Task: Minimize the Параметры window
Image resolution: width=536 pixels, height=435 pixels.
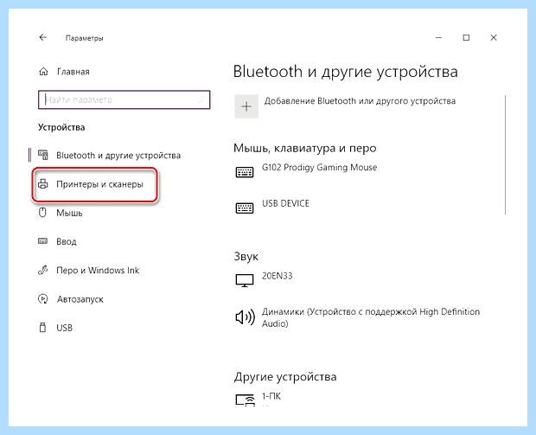Action: [x=438, y=37]
